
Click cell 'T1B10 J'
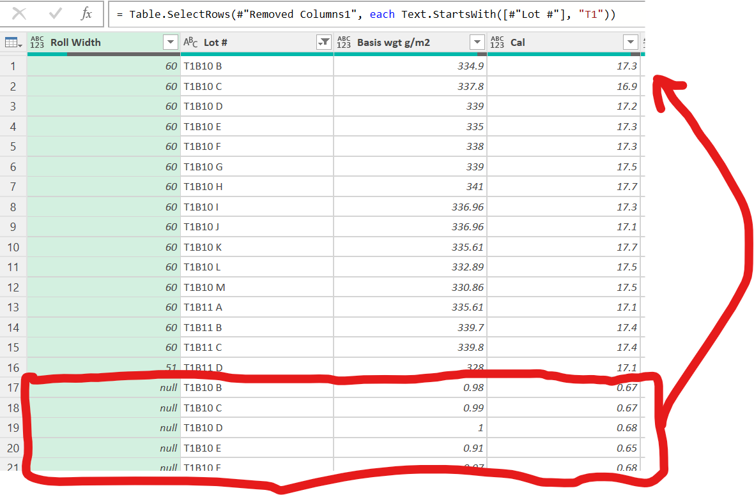click(257, 226)
